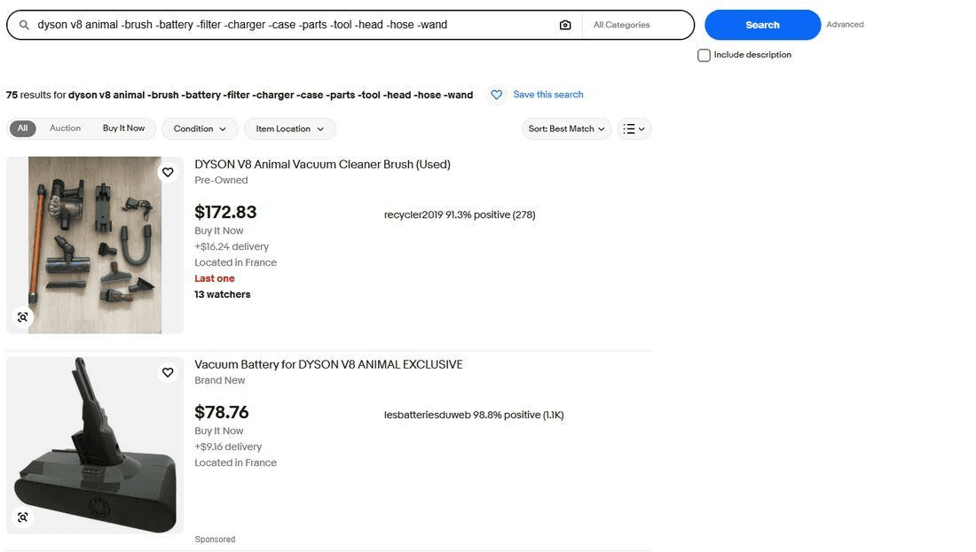Click the Sponsored label
The image size is (976, 552).
(215, 540)
